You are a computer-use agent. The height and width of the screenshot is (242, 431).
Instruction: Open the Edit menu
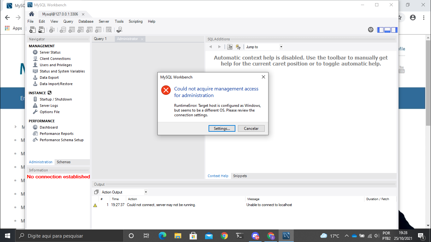click(x=42, y=21)
